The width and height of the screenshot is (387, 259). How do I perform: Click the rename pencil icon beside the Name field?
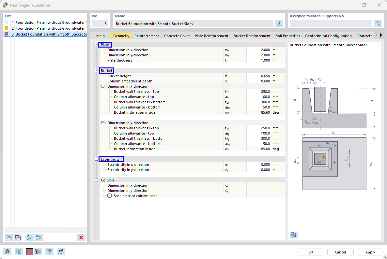pyautogui.click(x=279, y=23)
